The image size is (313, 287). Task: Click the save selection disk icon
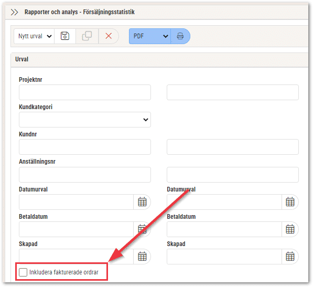click(65, 36)
